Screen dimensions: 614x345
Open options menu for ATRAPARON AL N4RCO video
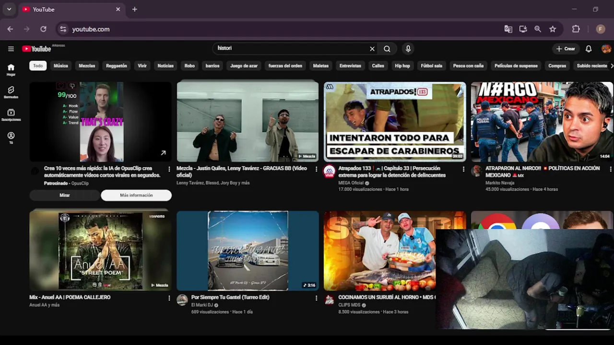point(610,169)
